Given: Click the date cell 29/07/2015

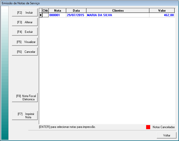Looking at the screenshot, I should (x=76, y=15).
